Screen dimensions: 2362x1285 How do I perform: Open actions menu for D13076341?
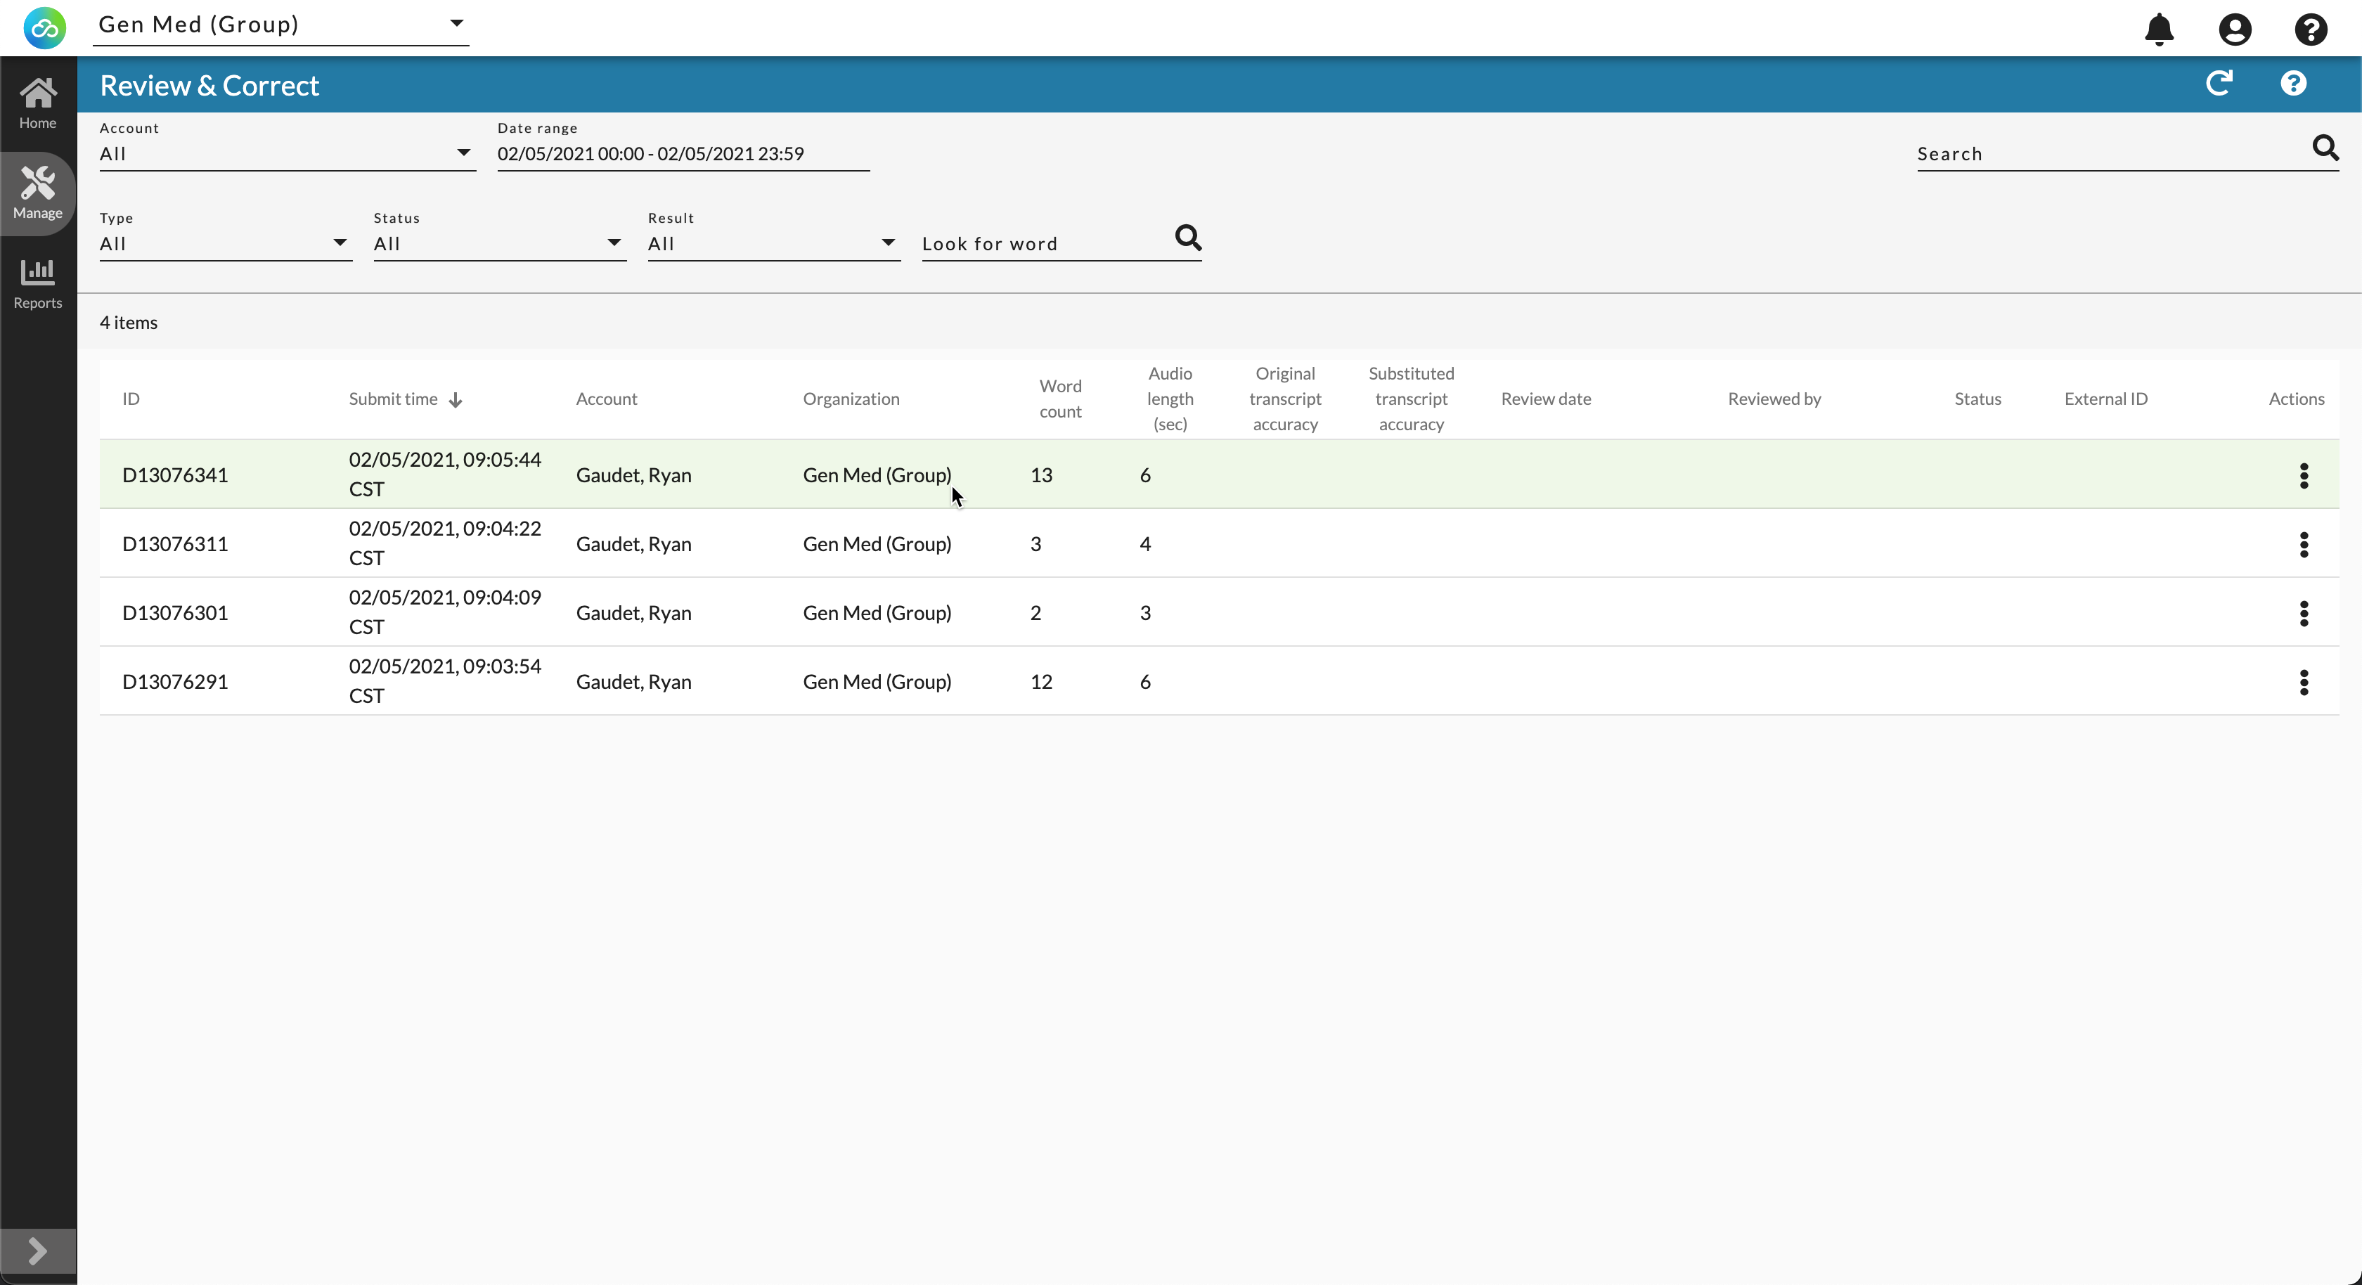tap(2304, 475)
